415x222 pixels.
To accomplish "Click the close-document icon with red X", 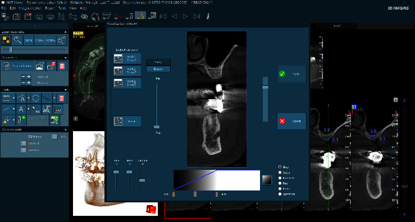I will tap(28, 16).
